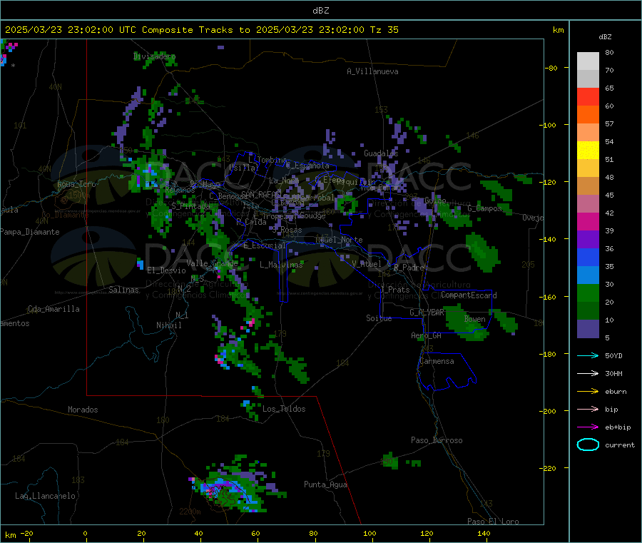Viewport: 642px width, 543px height.
Task: Click the 'dBZ' heading above the color scale
Action: point(605,37)
